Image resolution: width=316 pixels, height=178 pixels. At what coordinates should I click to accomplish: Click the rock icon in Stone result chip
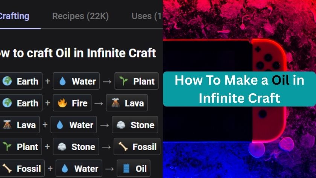(121, 125)
